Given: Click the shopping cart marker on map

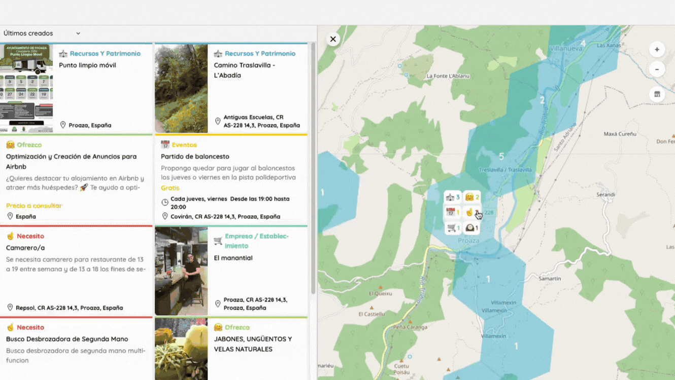Looking at the screenshot, I should coord(453,228).
